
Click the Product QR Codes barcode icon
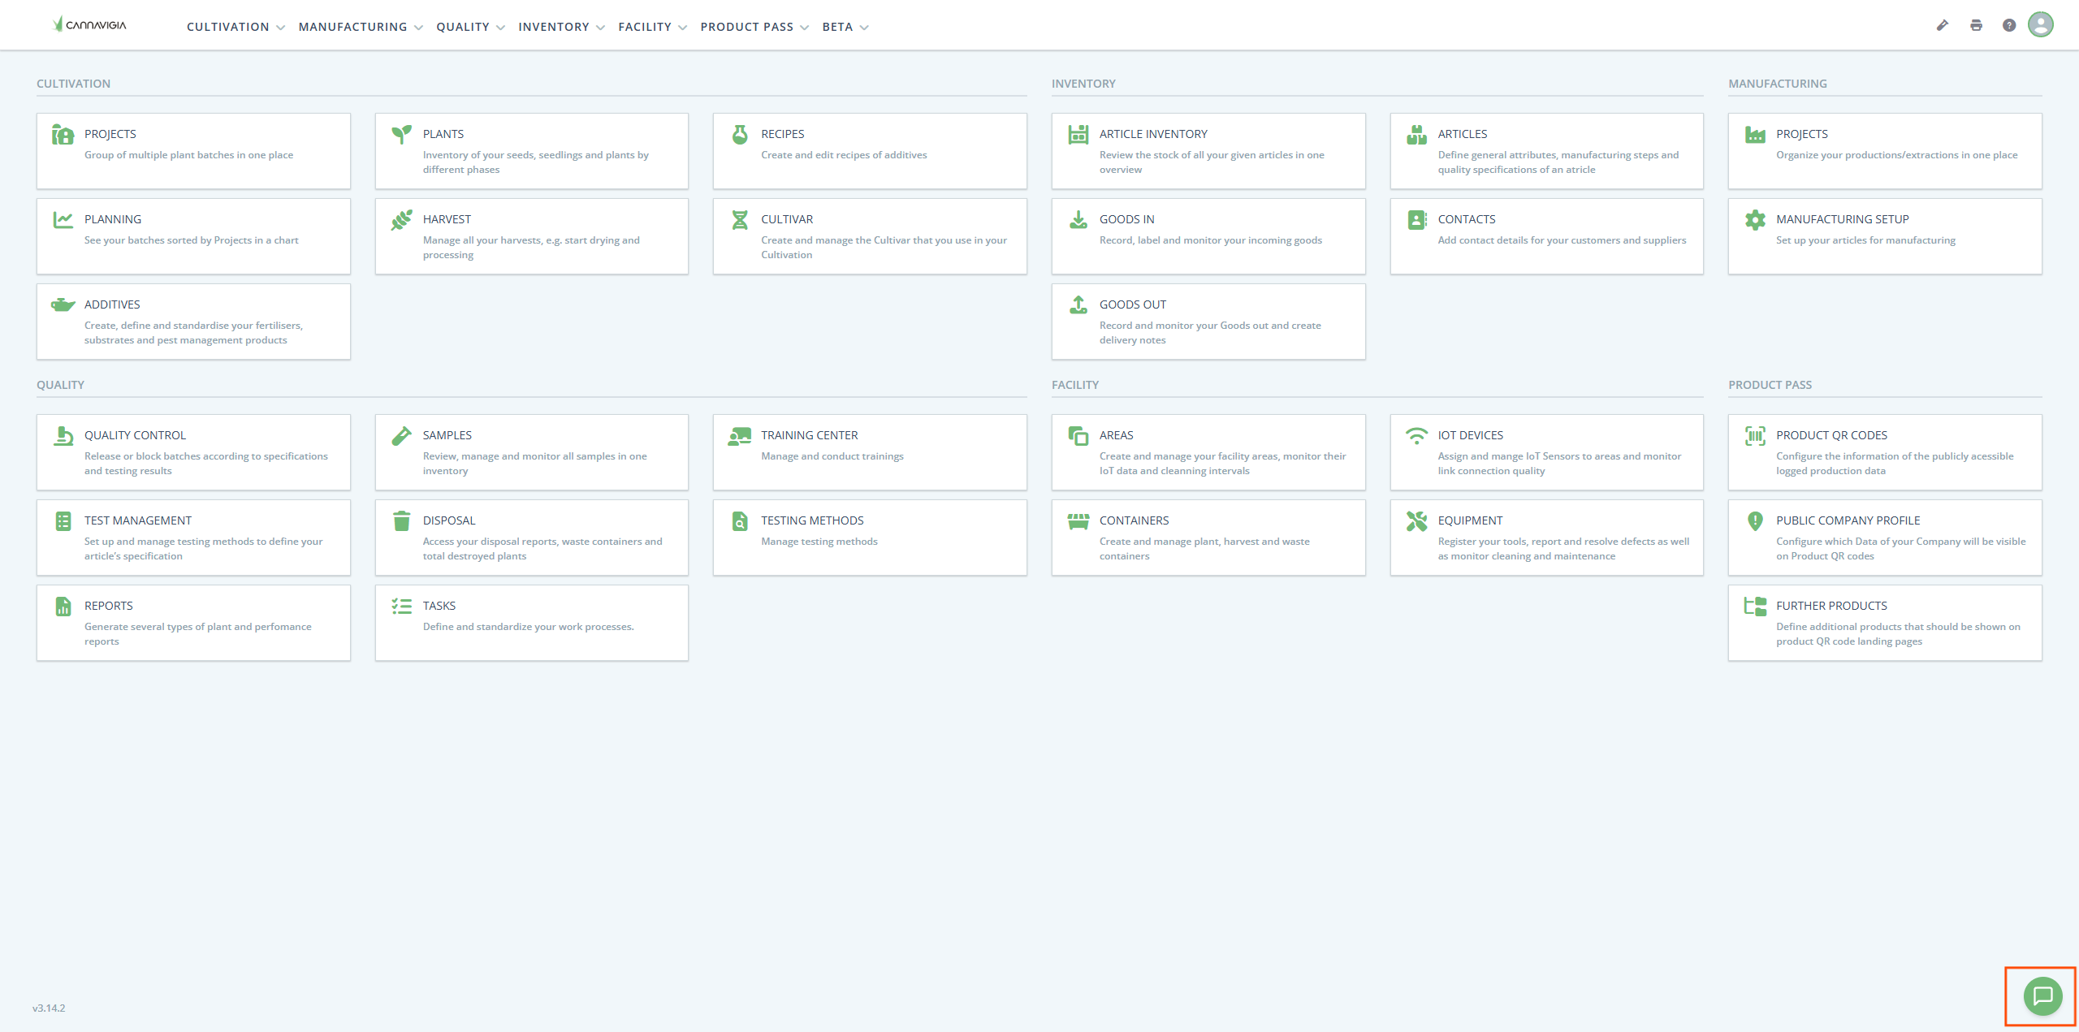[x=1755, y=436]
